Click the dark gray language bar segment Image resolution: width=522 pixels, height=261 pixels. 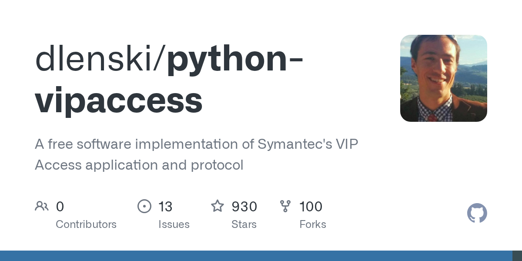pos(517,256)
